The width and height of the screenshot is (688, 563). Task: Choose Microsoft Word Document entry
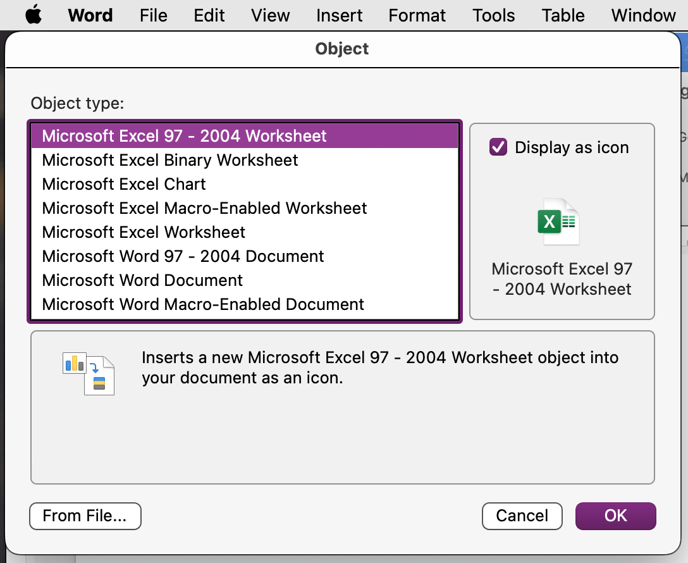(x=142, y=280)
